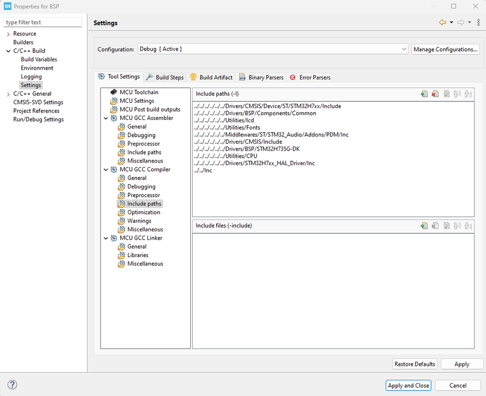486x396 pixels.
Task: Open CMSIS-SVD Settings page
Action: point(38,102)
